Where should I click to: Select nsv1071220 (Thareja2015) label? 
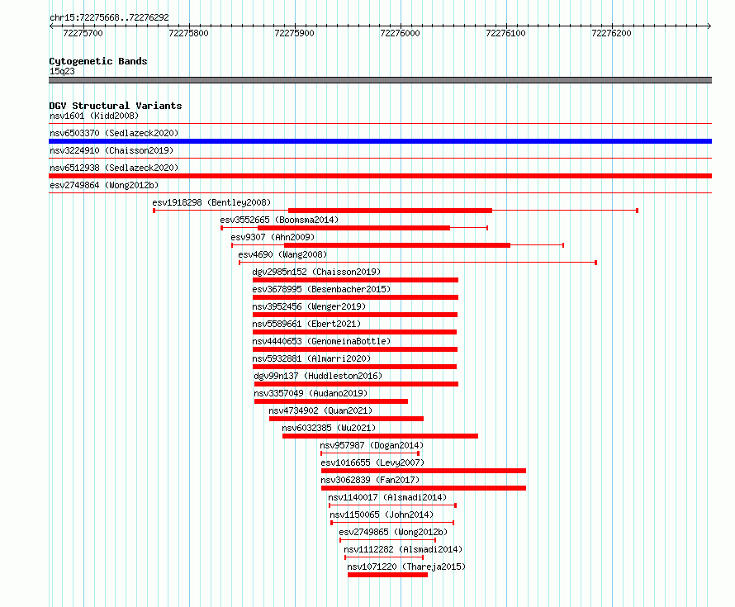point(406,567)
